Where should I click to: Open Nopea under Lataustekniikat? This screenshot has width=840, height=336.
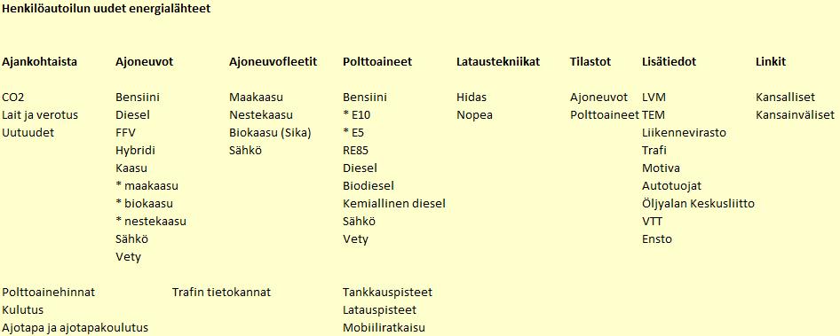pyautogui.click(x=475, y=115)
